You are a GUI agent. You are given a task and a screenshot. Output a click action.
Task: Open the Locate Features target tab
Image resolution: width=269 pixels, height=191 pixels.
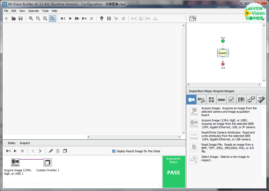coord(211,100)
